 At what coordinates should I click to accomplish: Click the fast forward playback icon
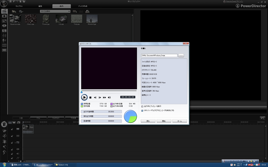[x=104, y=97]
